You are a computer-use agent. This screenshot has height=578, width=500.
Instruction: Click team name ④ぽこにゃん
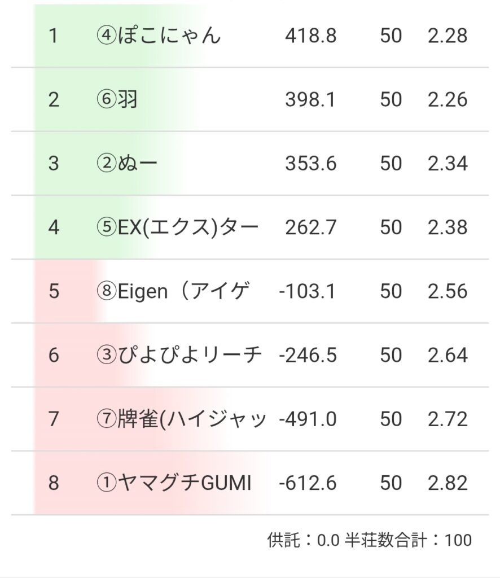pos(159,36)
